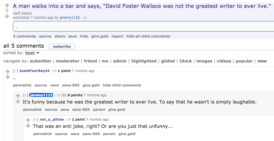Upvote jeremy1122's reply comment
The height and width of the screenshot is (141, 274).
click(x=18, y=96)
